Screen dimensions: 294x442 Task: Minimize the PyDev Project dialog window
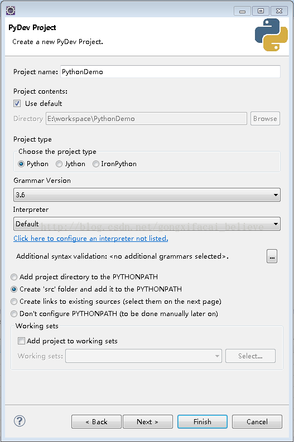tap(242, 11)
